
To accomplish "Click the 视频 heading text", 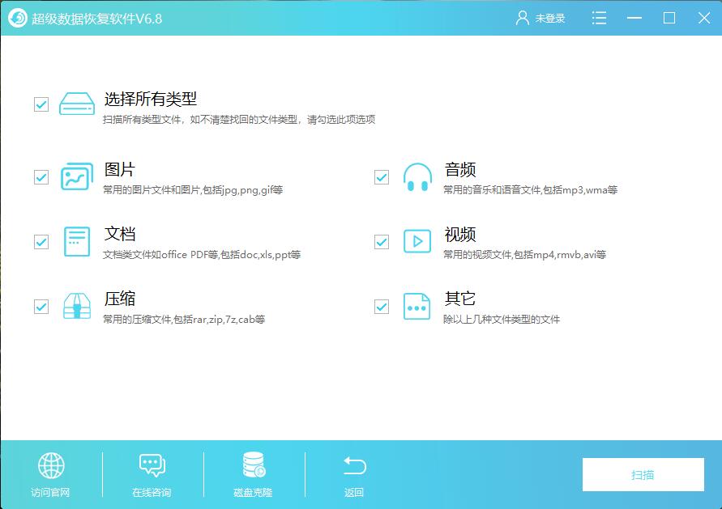I will pyautogui.click(x=460, y=234).
